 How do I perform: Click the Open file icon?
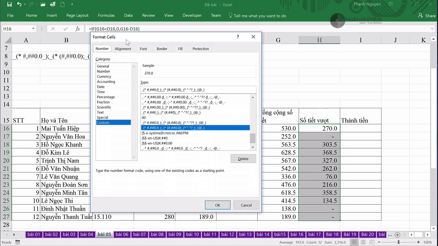42,4
